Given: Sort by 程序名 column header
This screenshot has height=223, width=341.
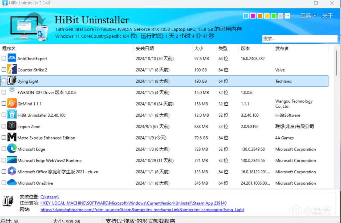Looking at the screenshot, I should point(62,48).
